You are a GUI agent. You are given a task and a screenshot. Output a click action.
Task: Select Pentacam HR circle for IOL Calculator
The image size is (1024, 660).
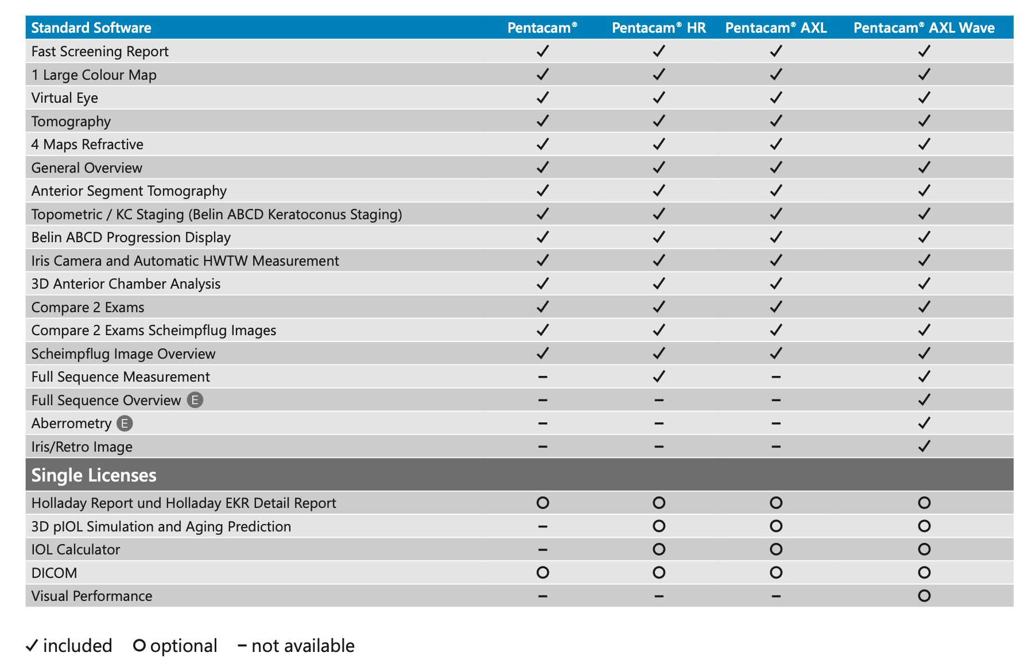pyautogui.click(x=659, y=550)
